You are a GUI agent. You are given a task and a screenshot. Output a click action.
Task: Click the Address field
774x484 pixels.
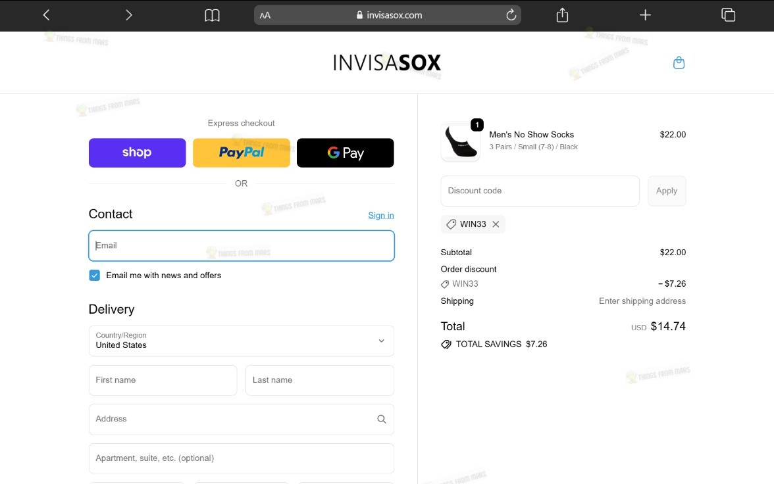[242, 420]
